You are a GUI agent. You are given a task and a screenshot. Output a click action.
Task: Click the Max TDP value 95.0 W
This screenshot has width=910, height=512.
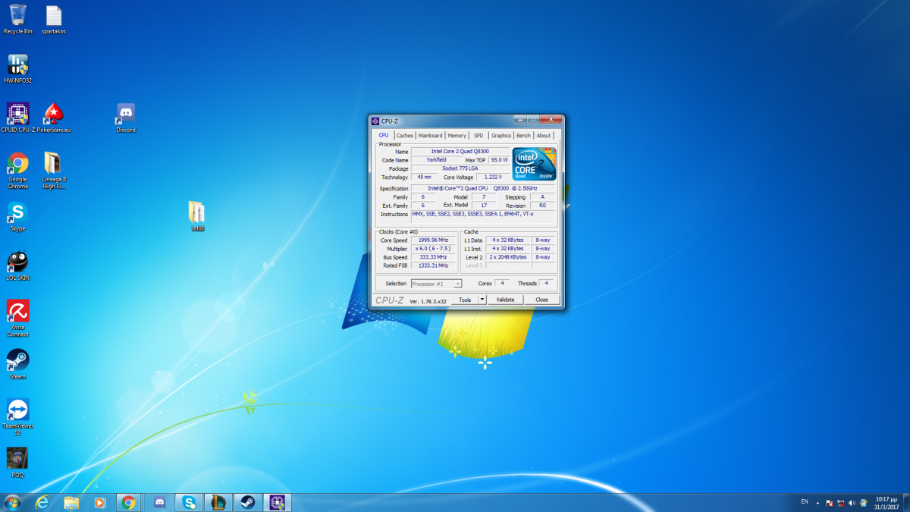(x=499, y=160)
